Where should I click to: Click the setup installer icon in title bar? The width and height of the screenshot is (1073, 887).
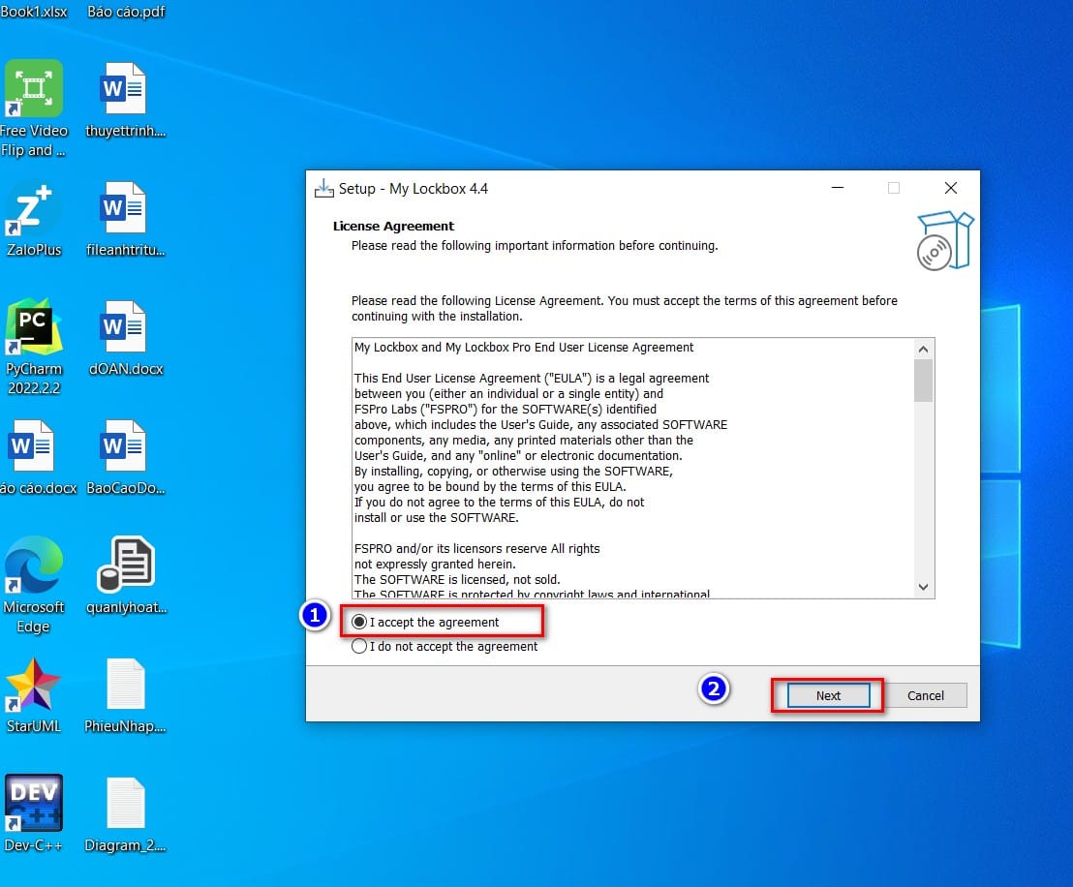click(x=323, y=188)
